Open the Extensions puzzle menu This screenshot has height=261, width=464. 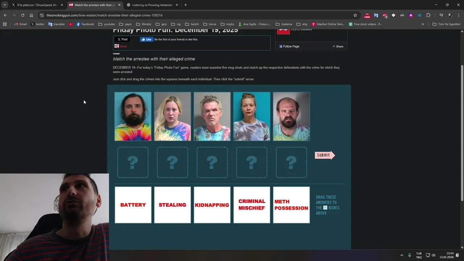(428, 15)
